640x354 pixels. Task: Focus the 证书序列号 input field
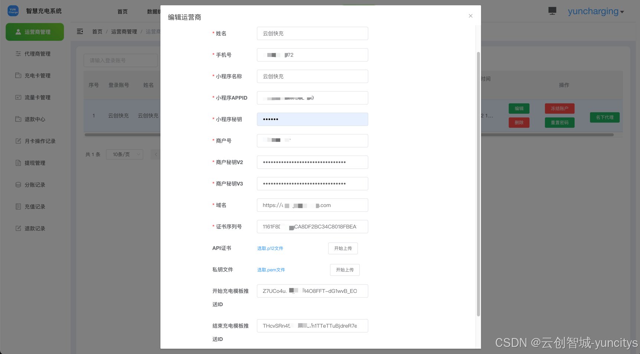pos(313,227)
